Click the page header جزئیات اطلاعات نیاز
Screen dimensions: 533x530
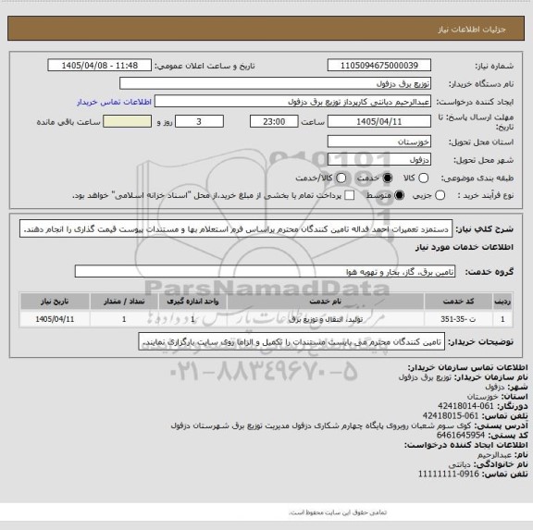[472, 30]
